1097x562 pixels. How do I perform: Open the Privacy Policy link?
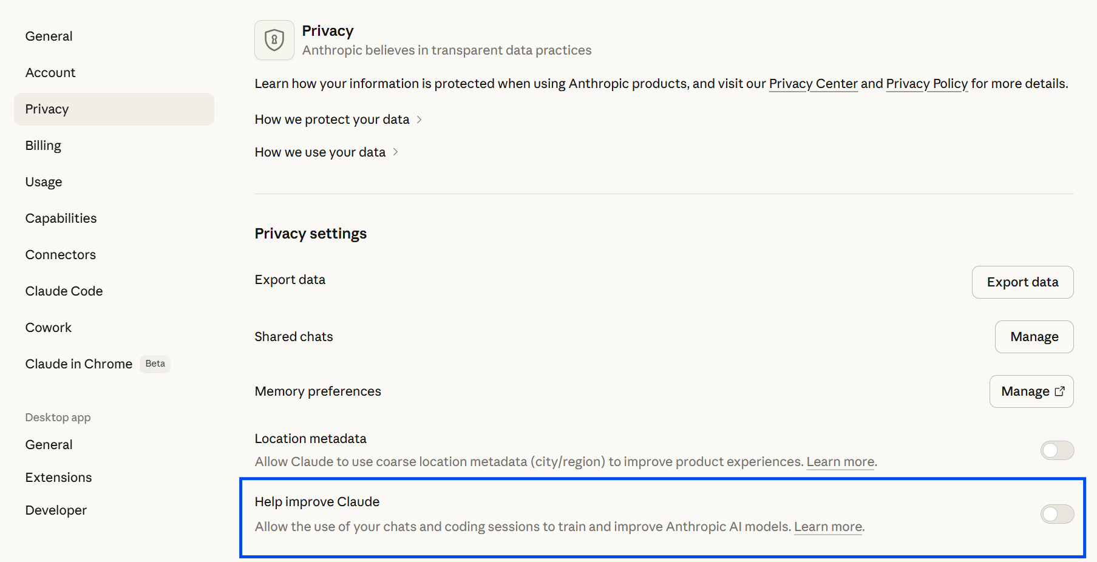click(926, 84)
